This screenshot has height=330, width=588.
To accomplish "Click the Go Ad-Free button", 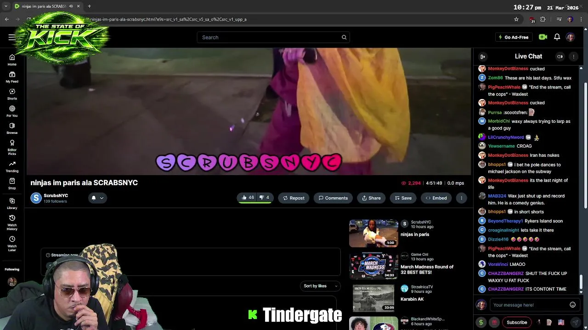I will [x=514, y=37].
